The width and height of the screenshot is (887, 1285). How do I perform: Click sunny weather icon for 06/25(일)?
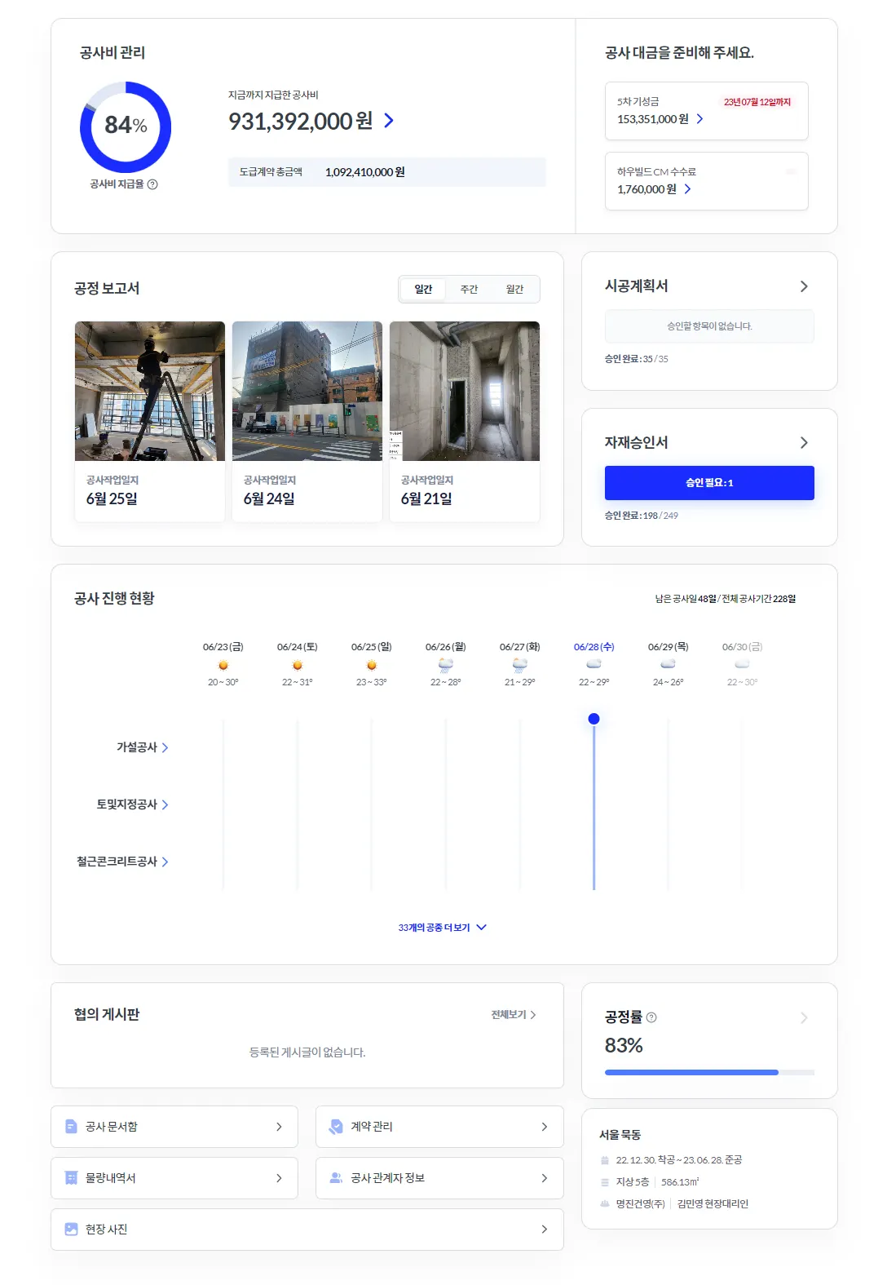click(372, 665)
